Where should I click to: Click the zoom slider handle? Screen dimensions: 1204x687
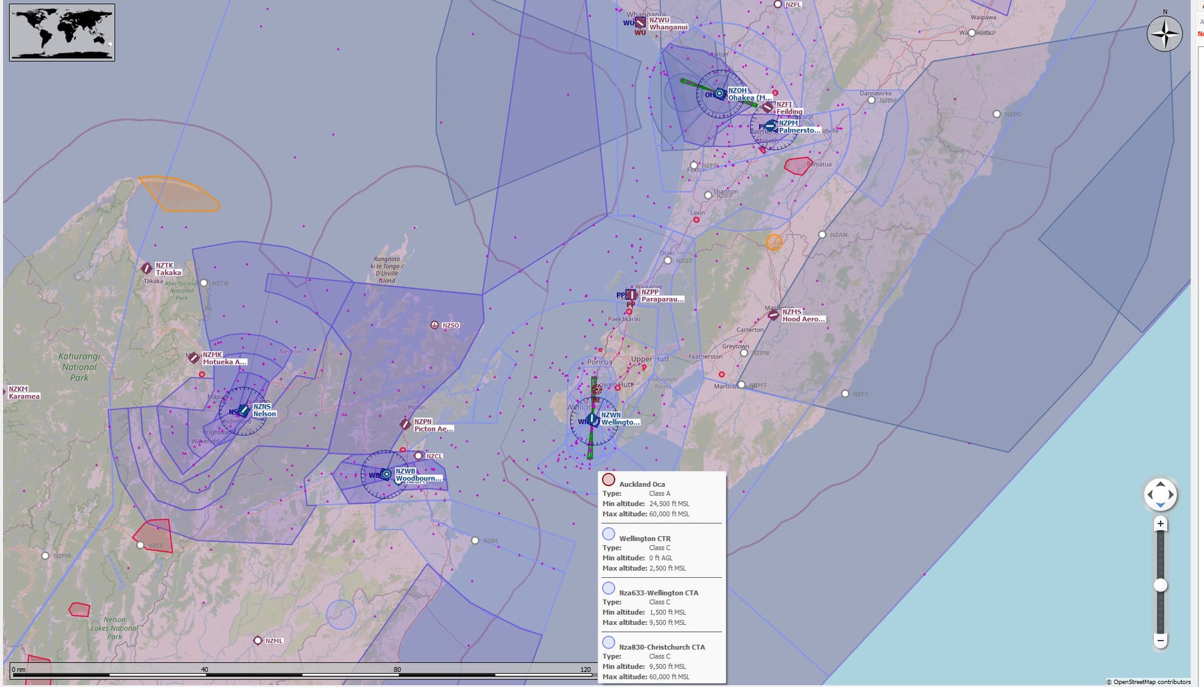click(x=1160, y=586)
